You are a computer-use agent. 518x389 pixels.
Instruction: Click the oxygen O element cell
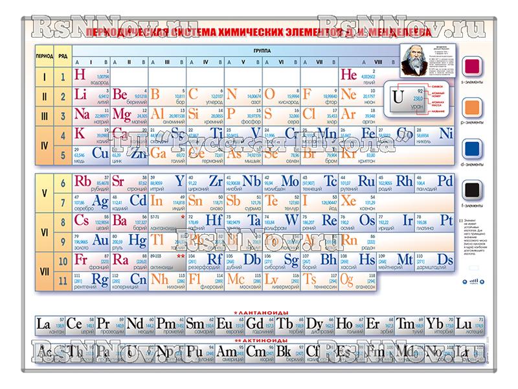281,97
